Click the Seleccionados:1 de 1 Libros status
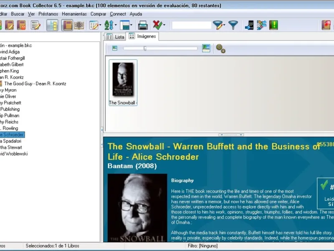This screenshot has width=334, height=251. pyautogui.click(x=53, y=246)
